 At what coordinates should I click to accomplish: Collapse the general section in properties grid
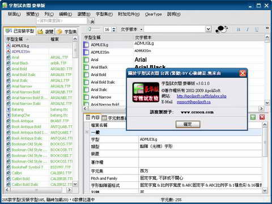pos(87,132)
